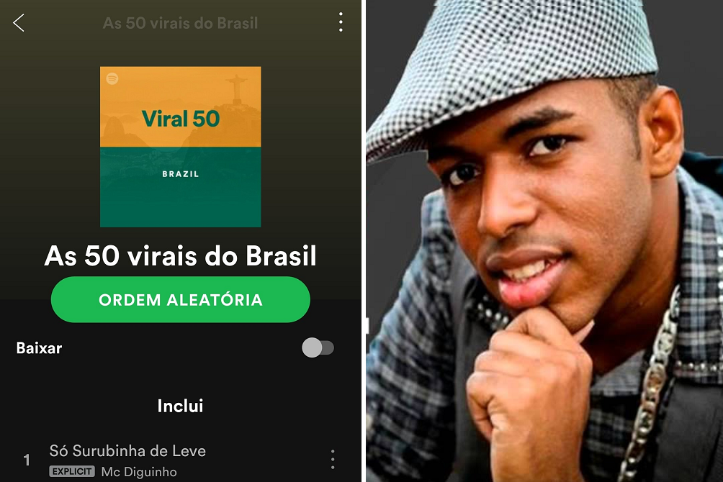Click the BRAZIL text on the cover
This screenshot has height=482, width=723.
181,173
